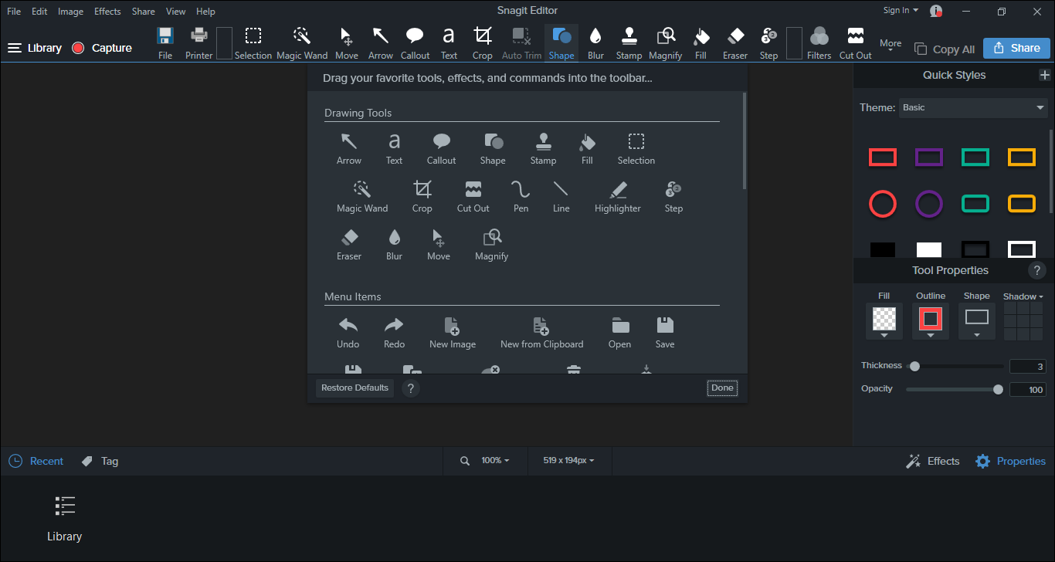Toggle the Effects panel button
Screen dimensions: 1055x562
pyautogui.click(x=932, y=461)
